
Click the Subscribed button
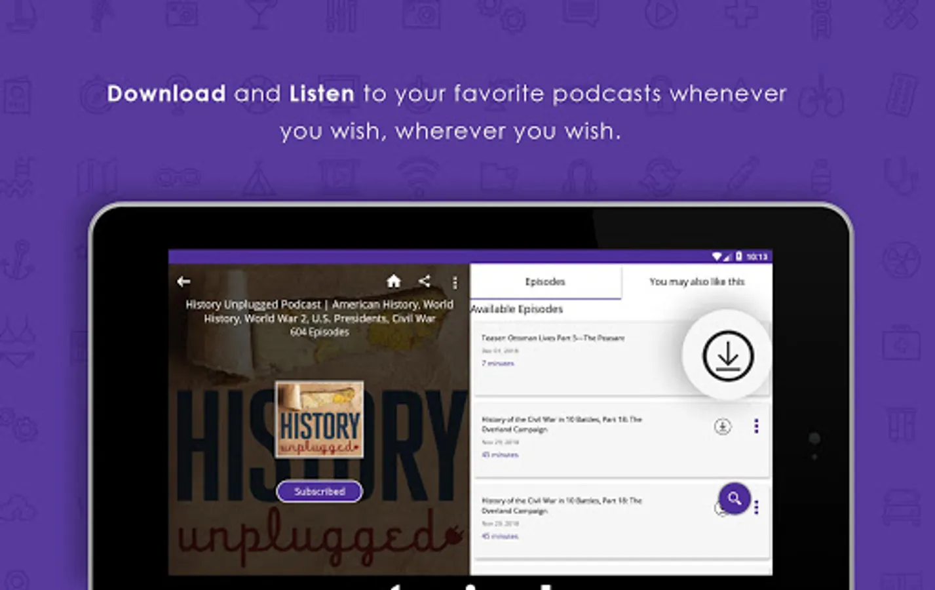click(x=320, y=492)
